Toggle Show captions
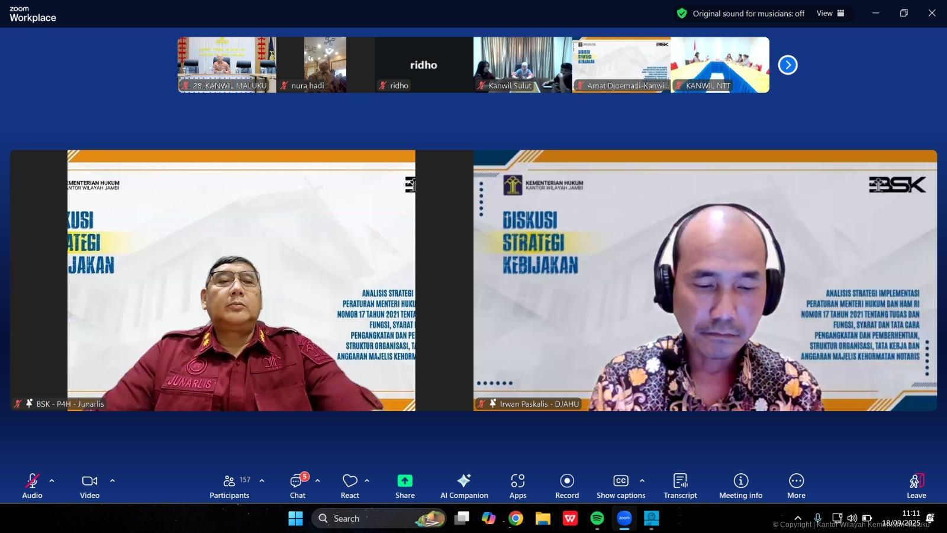947x533 pixels. (620, 486)
